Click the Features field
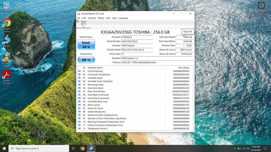The height and width of the screenshot is (152, 271). pos(157,62)
